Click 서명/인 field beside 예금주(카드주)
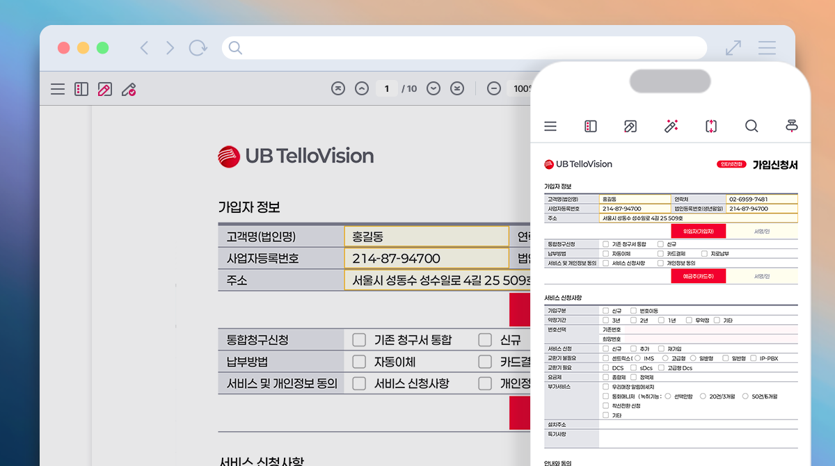Image resolution: width=835 pixels, height=466 pixels. (762, 276)
